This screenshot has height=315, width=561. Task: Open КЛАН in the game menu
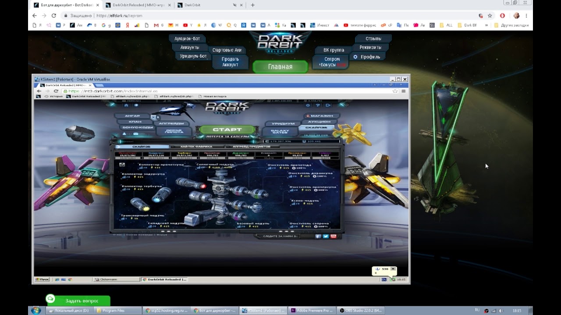click(135, 122)
